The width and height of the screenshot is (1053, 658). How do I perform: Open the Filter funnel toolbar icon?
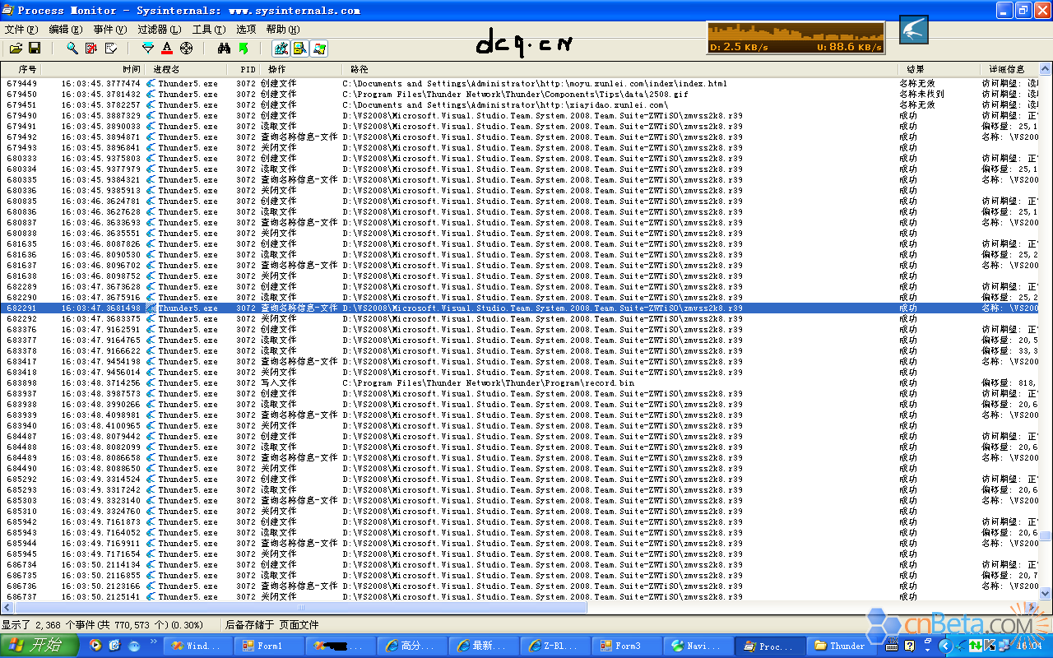tap(148, 49)
